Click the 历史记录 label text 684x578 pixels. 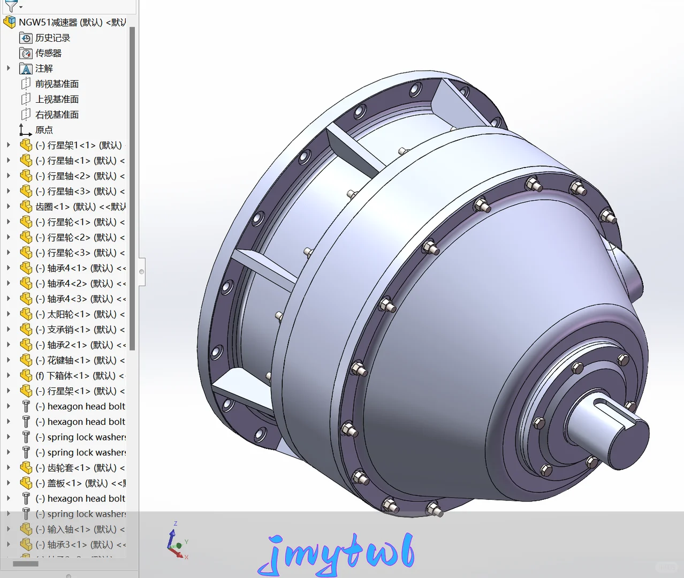point(52,38)
